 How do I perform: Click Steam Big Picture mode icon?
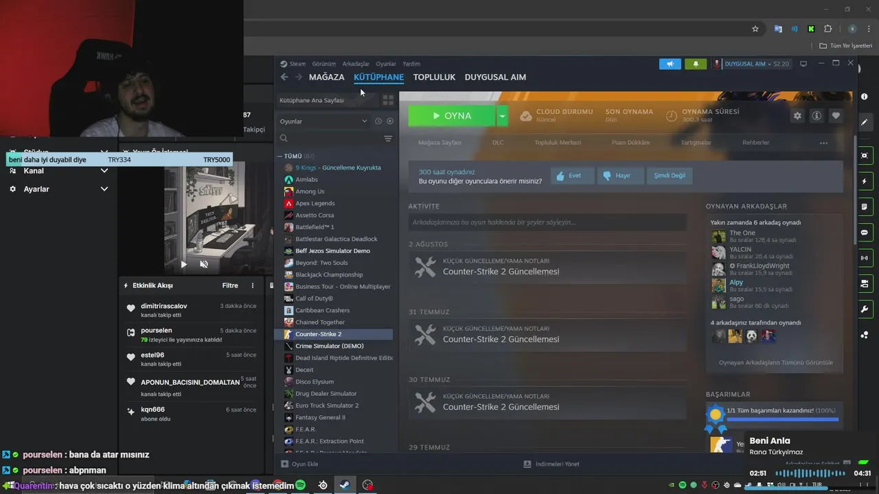click(x=803, y=64)
